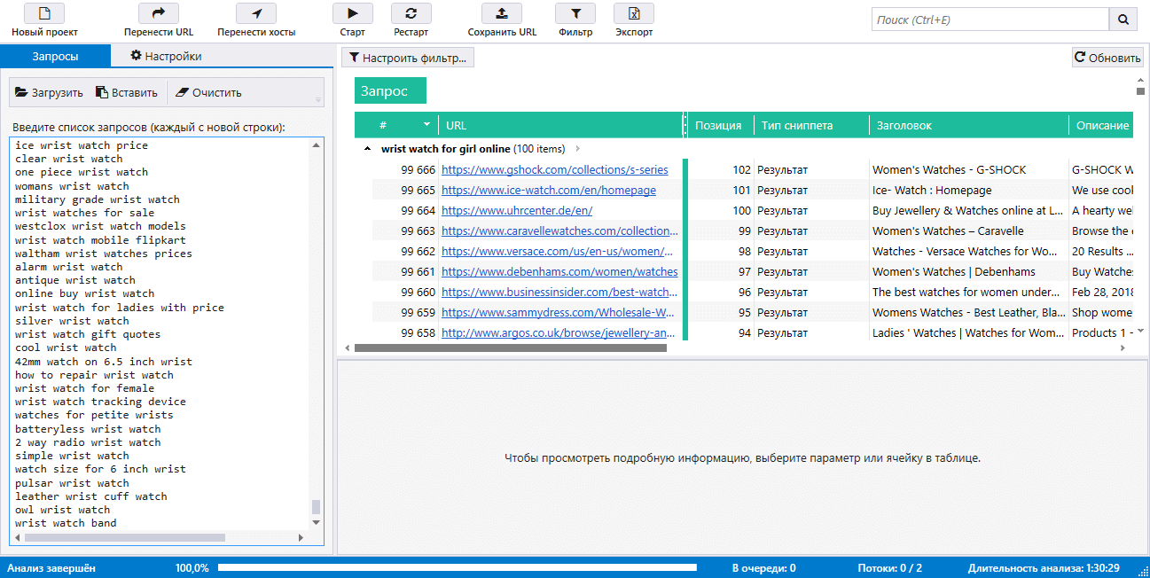The width and height of the screenshot is (1150, 578).
Task: Click the arrow after '(100 items)'
Action: pos(578,149)
